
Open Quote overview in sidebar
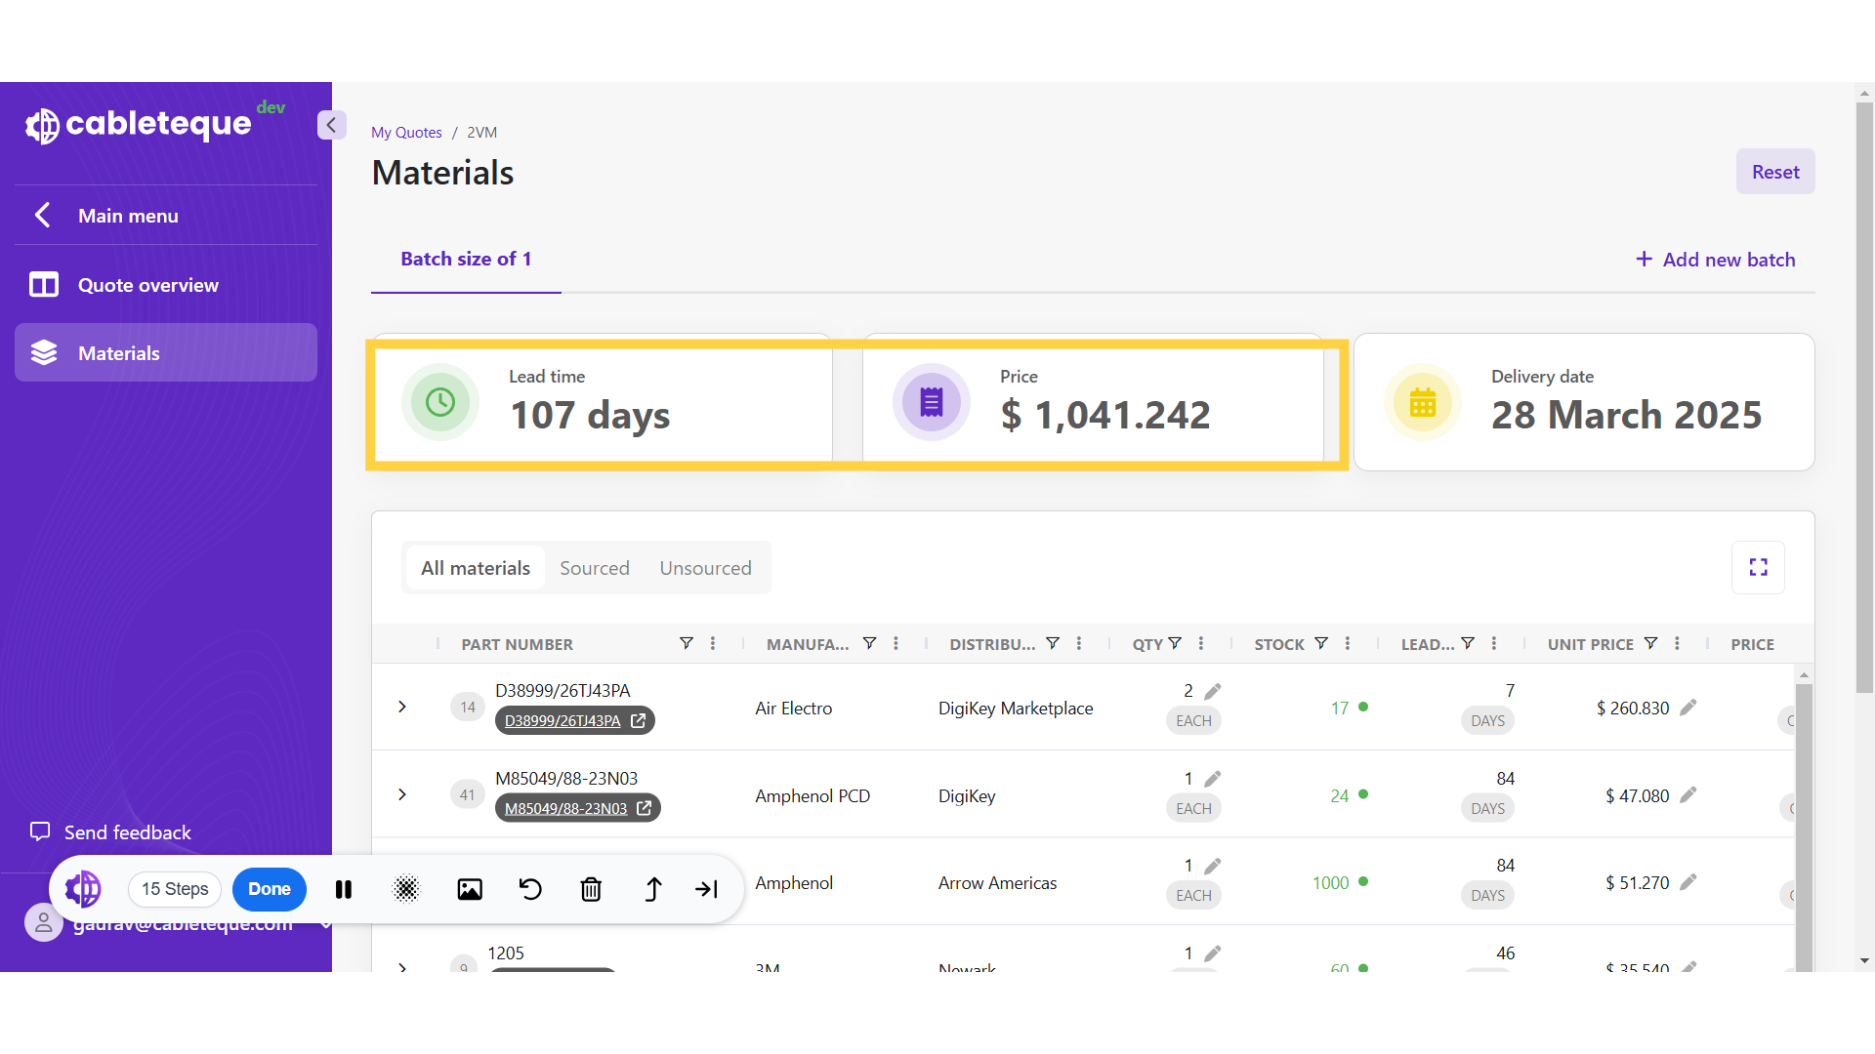pos(148,285)
